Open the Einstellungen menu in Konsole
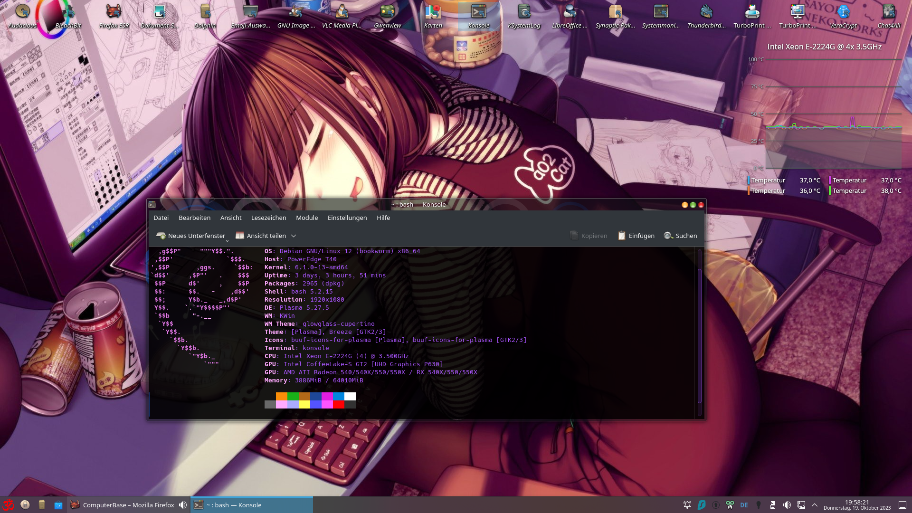Image resolution: width=912 pixels, height=513 pixels. 347,218
